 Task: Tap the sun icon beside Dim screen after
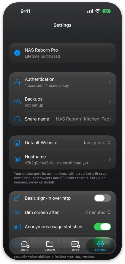coord(17,212)
